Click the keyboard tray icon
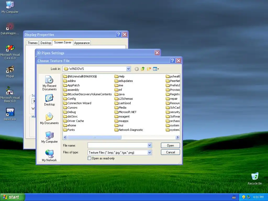The height and width of the screenshot is (201, 268). (x=234, y=197)
